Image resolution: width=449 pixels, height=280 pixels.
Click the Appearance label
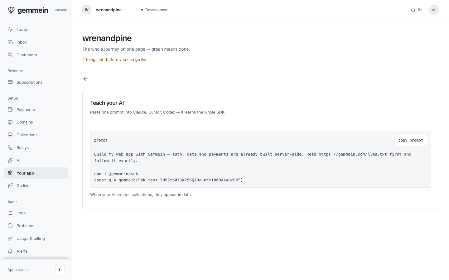(x=18, y=270)
